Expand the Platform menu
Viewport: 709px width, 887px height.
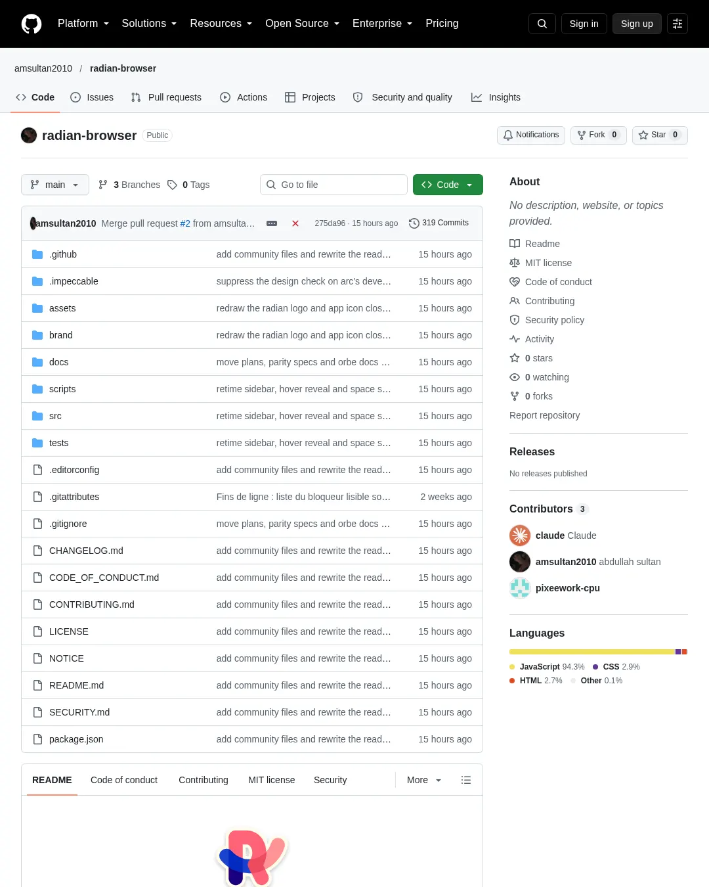point(83,24)
